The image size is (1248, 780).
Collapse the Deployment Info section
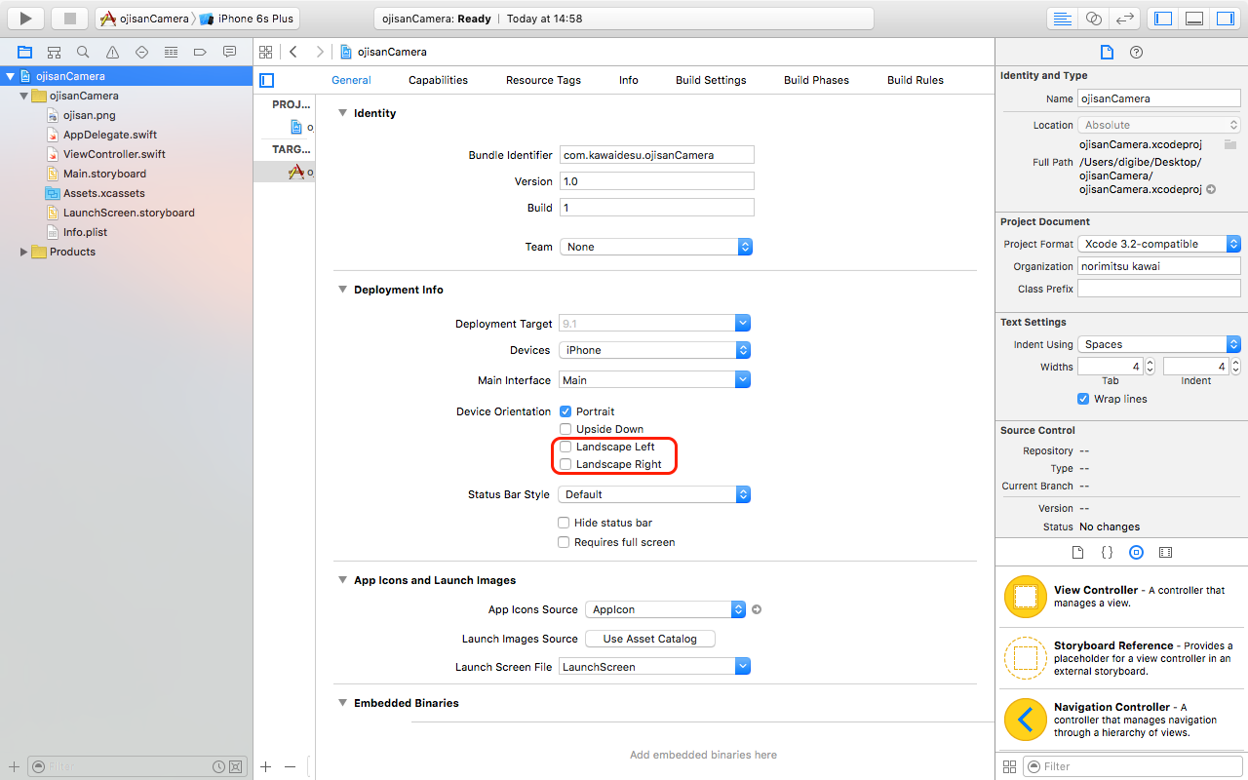342,290
